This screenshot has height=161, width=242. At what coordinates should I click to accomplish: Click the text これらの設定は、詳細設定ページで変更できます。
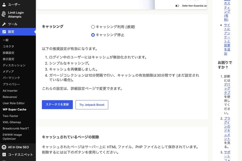(x=82, y=89)
